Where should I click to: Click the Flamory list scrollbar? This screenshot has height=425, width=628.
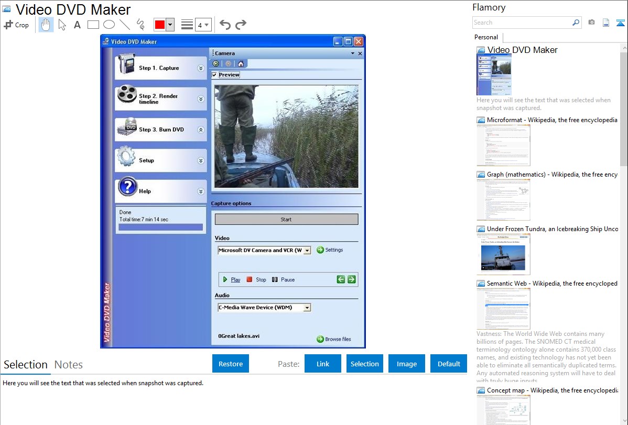click(x=624, y=108)
